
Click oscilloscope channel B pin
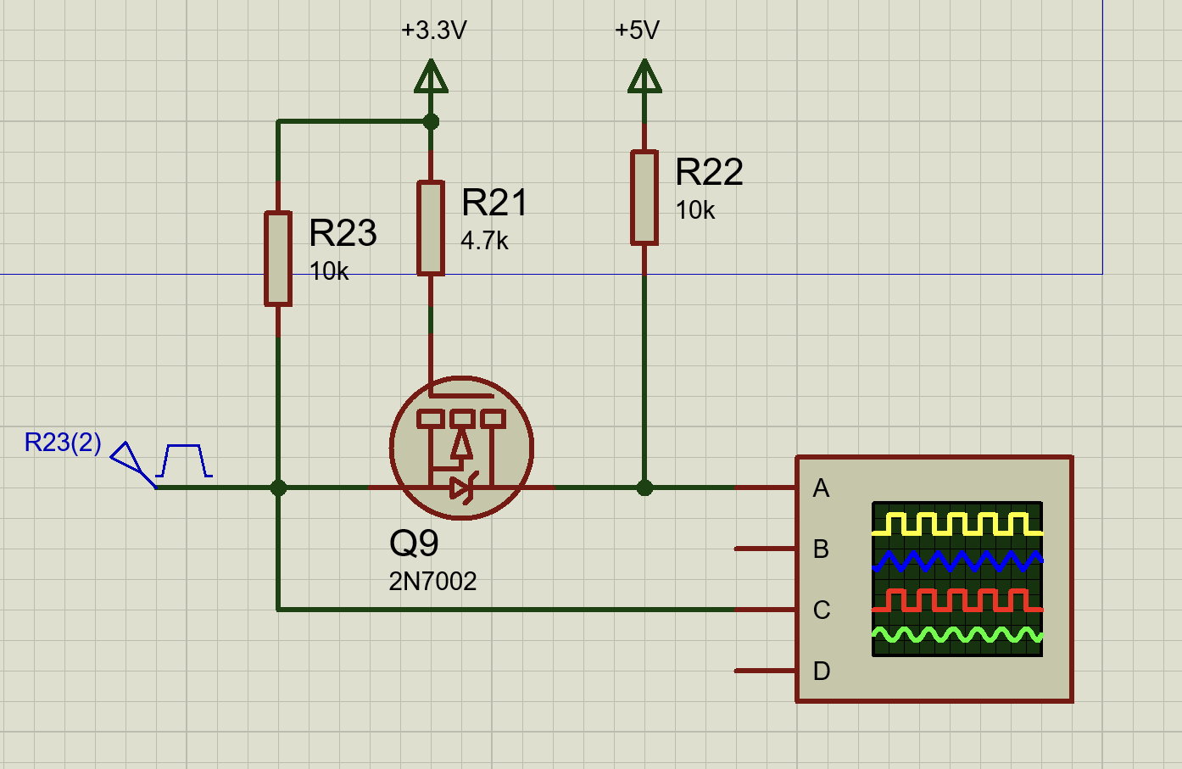(x=765, y=549)
